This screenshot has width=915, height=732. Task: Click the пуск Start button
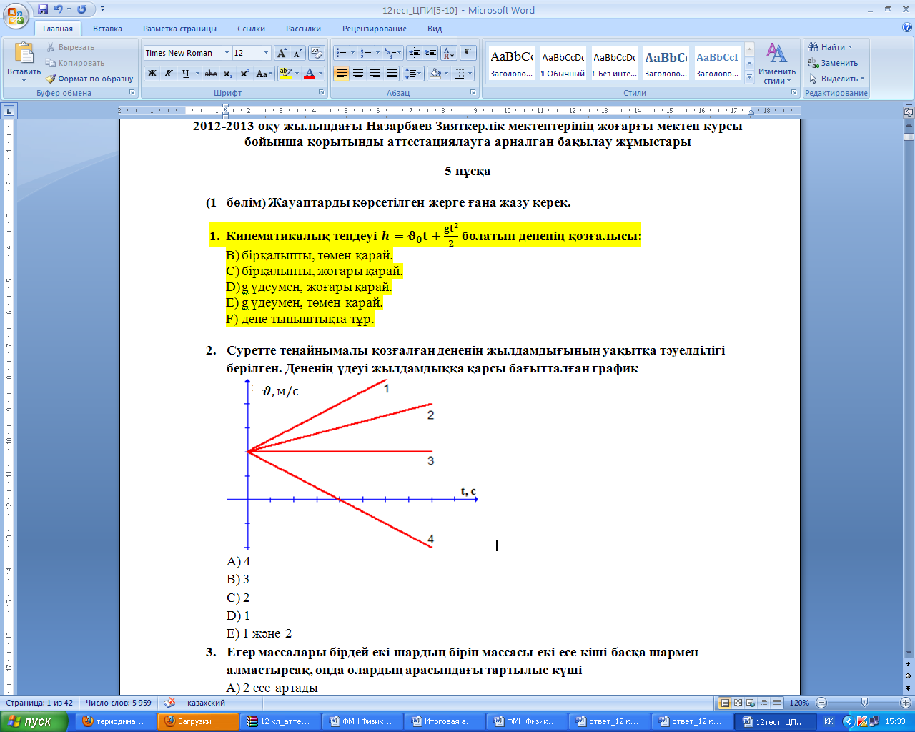[34, 721]
